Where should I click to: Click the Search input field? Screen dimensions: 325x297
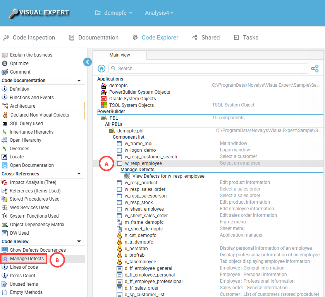click(x=208, y=69)
